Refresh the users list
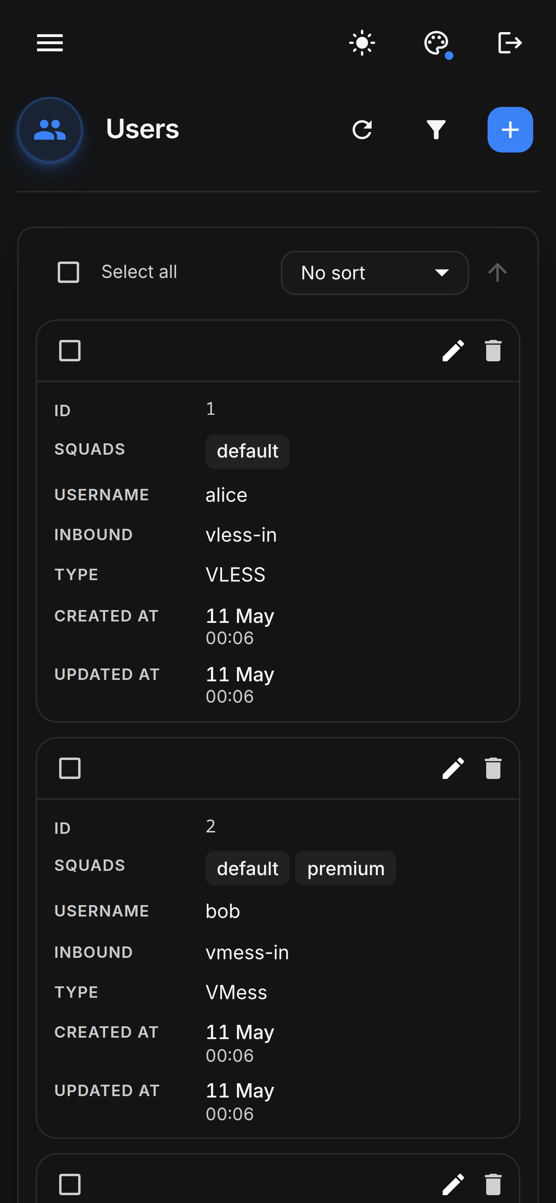This screenshot has width=556, height=1203. [362, 130]
